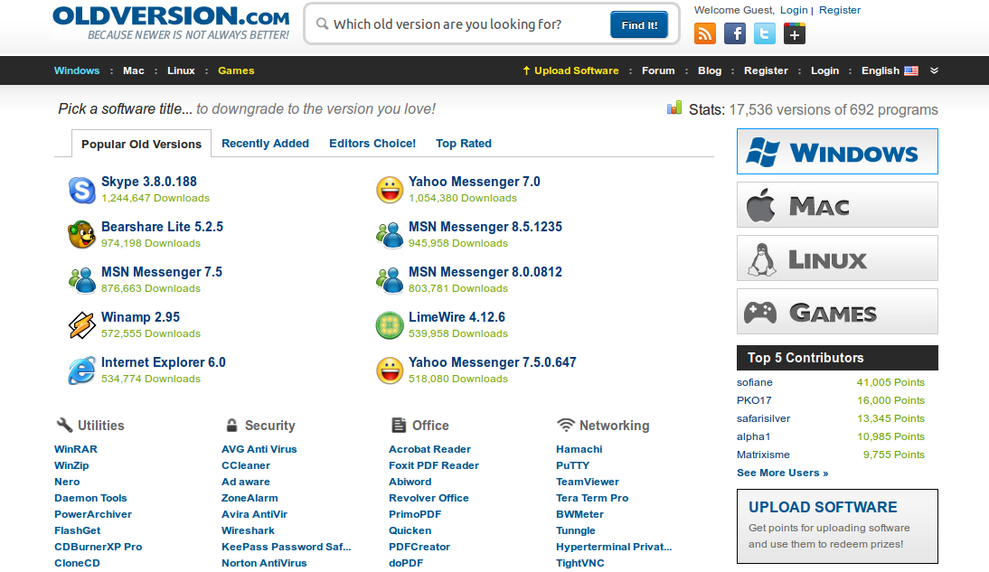The width and height of the screenshot is (989, 572).
Task: Click Upload Software in nav bar
Action: [x=570, y=70]
